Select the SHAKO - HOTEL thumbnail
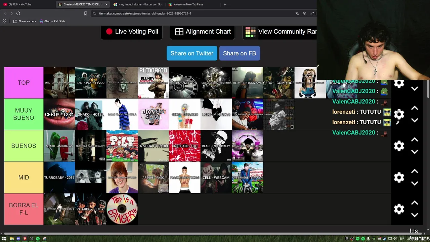 90,114
